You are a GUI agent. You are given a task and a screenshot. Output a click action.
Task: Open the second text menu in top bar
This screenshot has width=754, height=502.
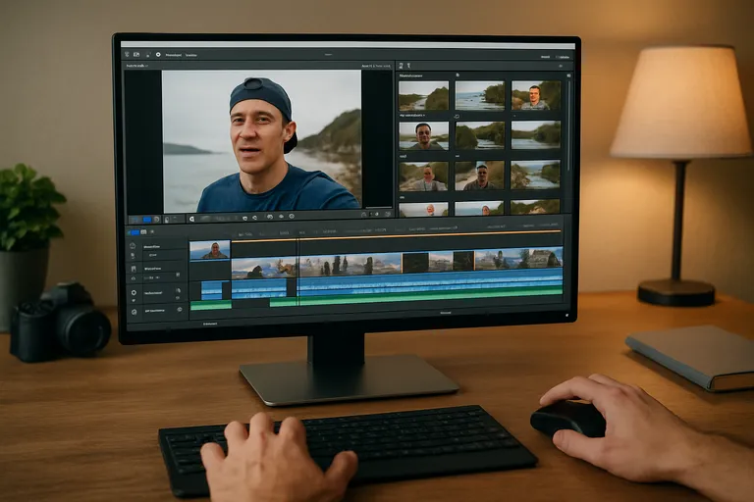pyautogui.click(x=191, y=55)
